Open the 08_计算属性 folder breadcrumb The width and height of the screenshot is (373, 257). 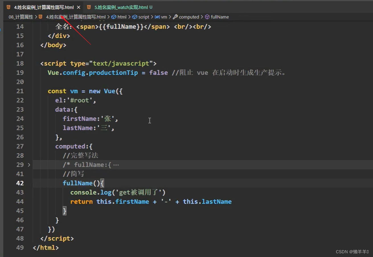[x=21, y=17]
